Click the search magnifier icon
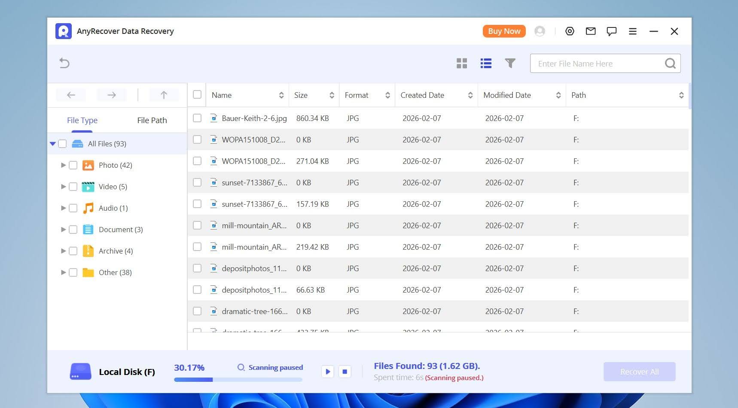Image resolution: width=738 pixels, height=408 pixels. click(x=670, y=63)
